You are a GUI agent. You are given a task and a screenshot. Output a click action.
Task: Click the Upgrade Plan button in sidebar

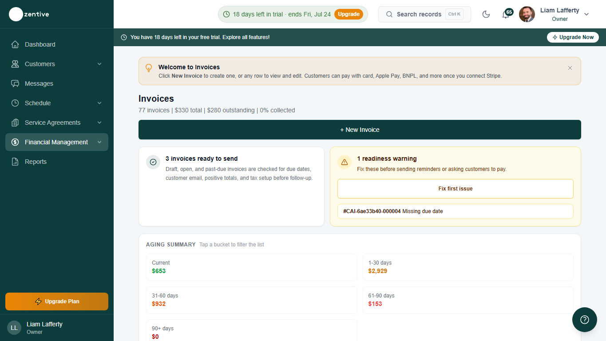(57, 301)
